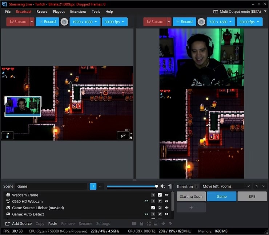Expand the left Stream button dropdown arrow

coord(32,22)
